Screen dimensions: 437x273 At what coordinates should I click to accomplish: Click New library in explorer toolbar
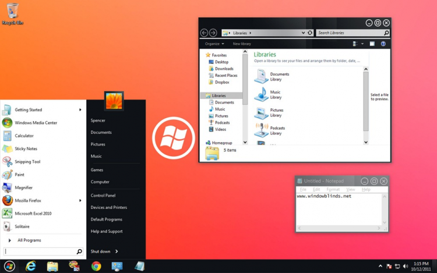click(x=242, y=44)
